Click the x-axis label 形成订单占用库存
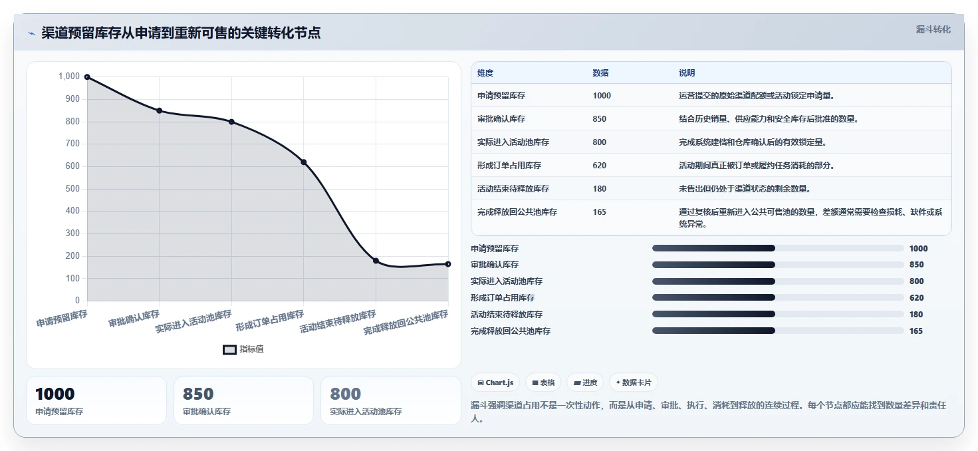 (270, 321)
